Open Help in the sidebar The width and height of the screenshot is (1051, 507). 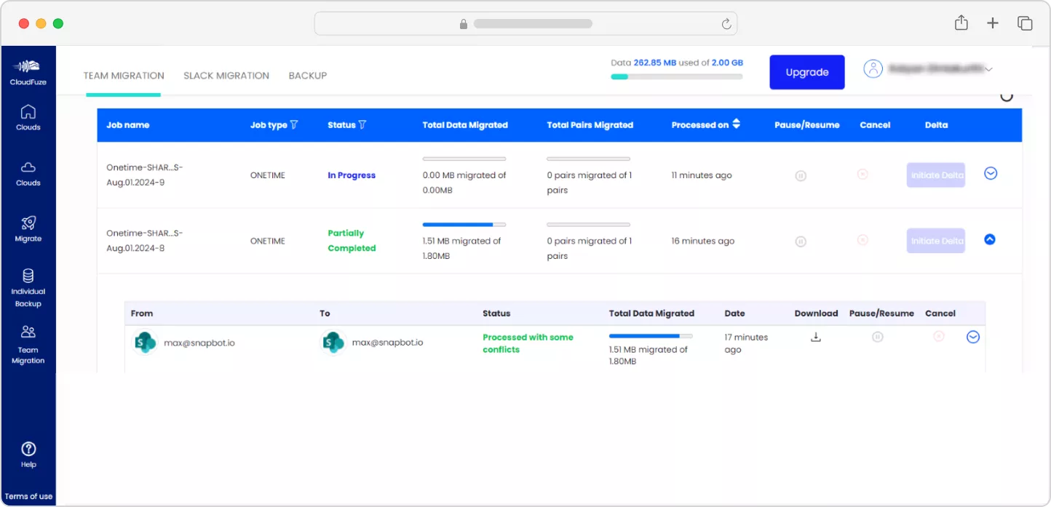(x=28, y=455)
